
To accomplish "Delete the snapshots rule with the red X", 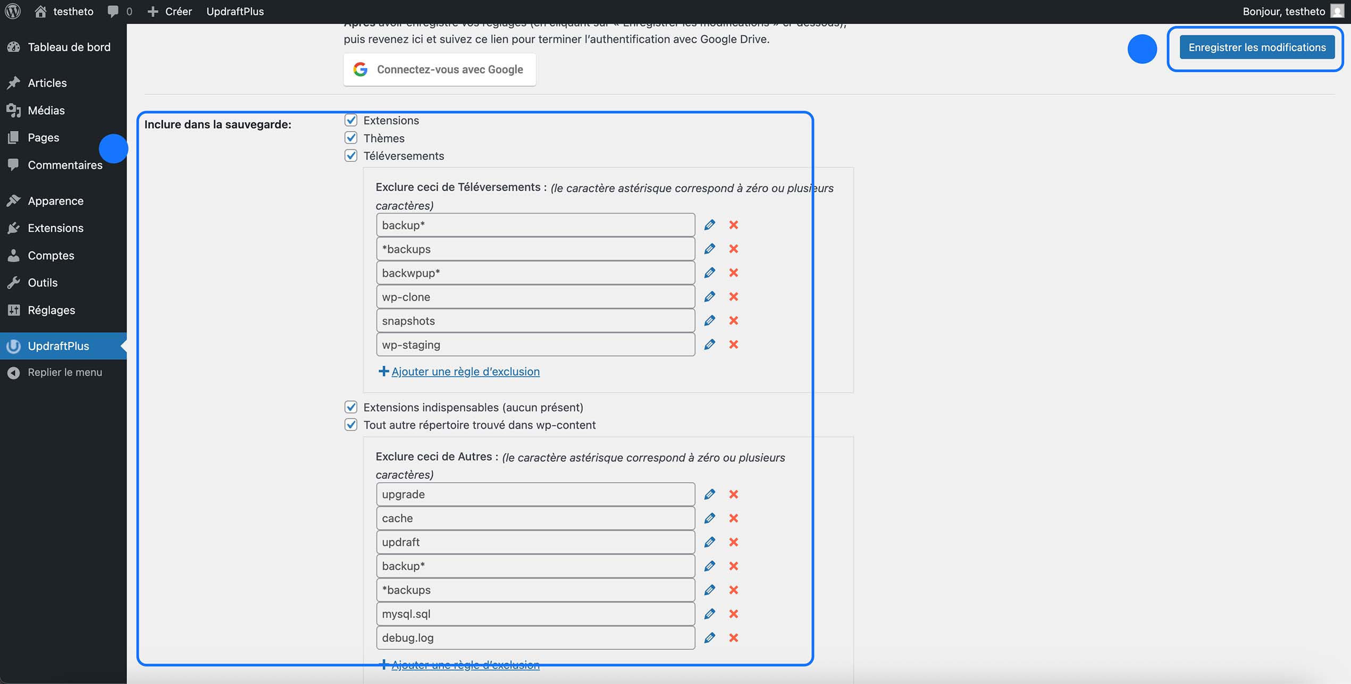I will pos(734,320).
